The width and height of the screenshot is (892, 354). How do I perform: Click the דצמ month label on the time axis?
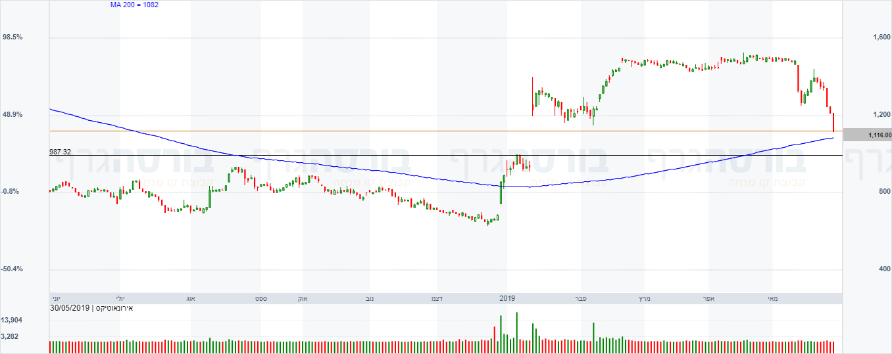[436, 298]
